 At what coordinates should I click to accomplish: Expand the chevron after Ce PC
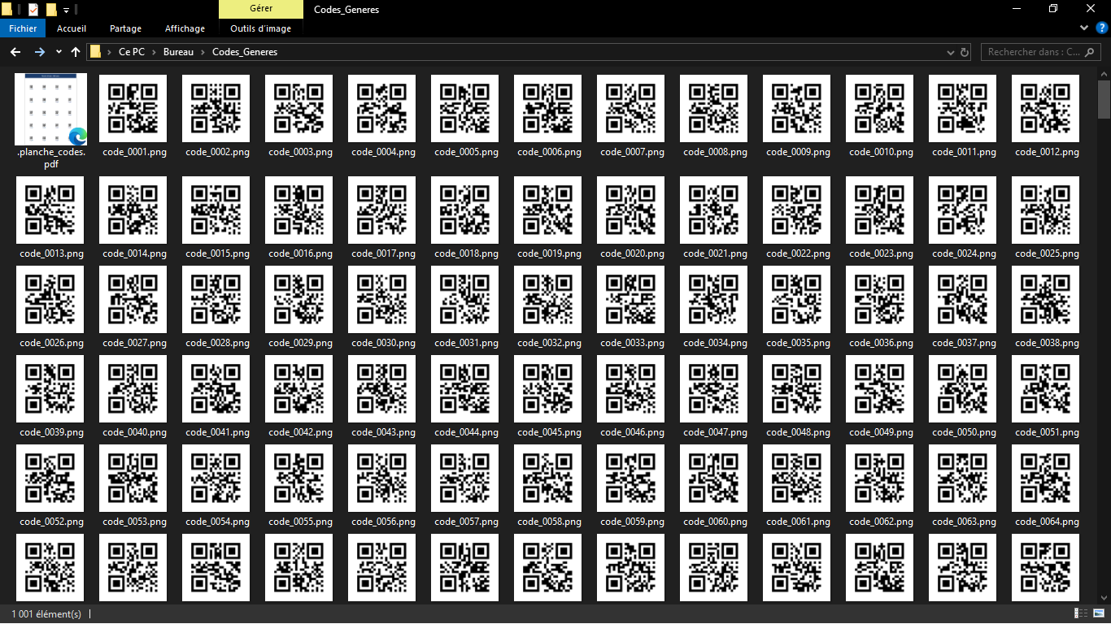tap(152, 52)
